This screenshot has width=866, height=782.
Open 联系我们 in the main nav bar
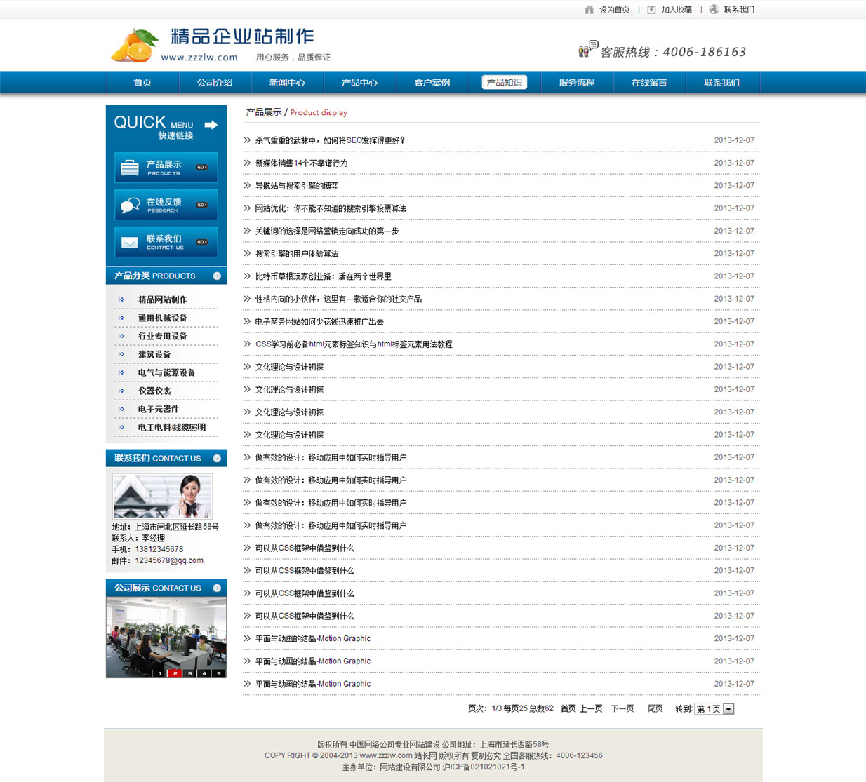[721, 83]
